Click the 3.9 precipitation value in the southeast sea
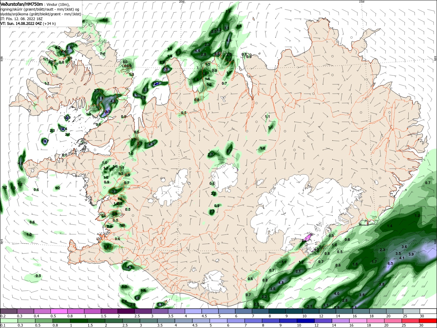437x328 pixels. point(411,254)
